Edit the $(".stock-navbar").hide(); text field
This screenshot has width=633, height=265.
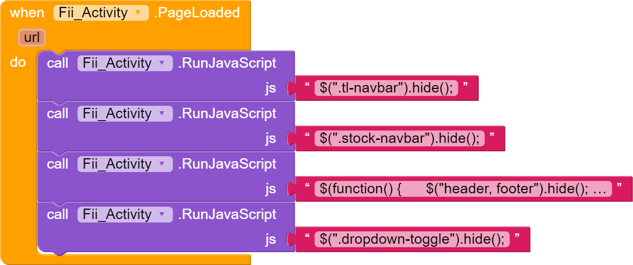(400, 138)
